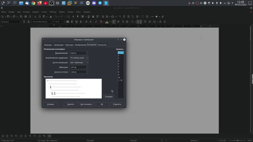This screenshot has height=142, width=253.
Task: Switch to the Структура tab
Action: (x=69, y=45)
